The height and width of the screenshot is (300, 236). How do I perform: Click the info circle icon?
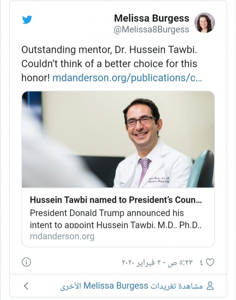click(26, 262)
